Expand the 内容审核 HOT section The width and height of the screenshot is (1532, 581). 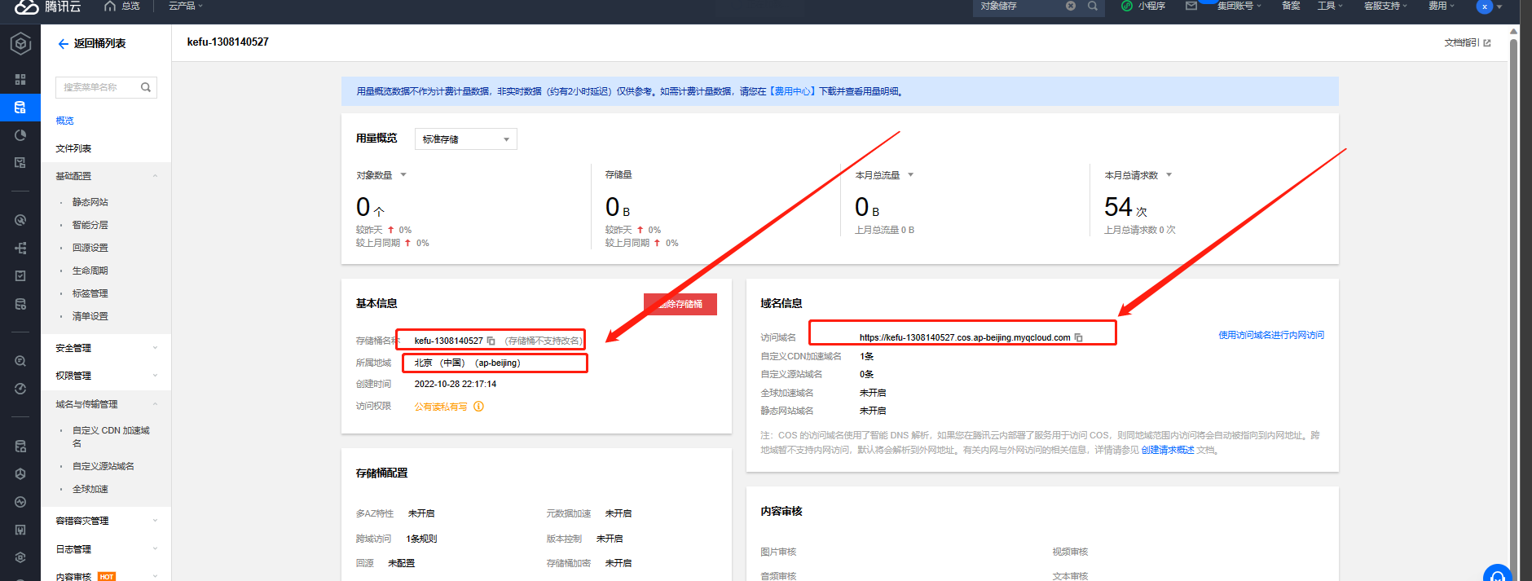pos(106,576)
